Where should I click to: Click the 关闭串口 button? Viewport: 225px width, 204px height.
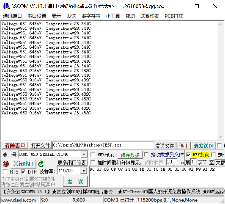(x=23, y=164)
